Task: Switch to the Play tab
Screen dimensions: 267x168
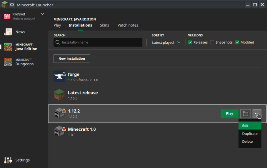Action: pyautogui.click(x=57, y=25)
